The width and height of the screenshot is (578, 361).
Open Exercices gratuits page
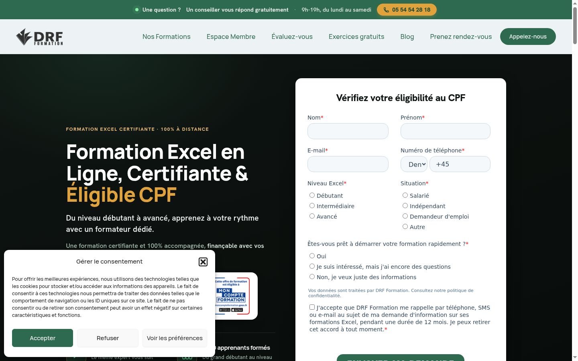(x=356, y=37)
